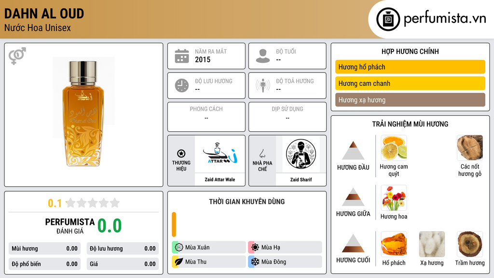Click the Hương hổ phách accord bar
The width and height of the screenshot is (494, 278).
click(x=410, y=67)
